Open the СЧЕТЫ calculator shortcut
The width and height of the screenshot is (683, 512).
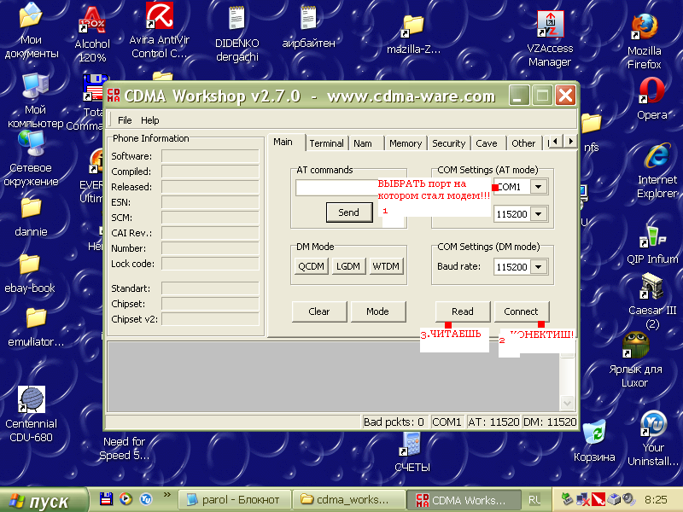(x=412, y=452)
